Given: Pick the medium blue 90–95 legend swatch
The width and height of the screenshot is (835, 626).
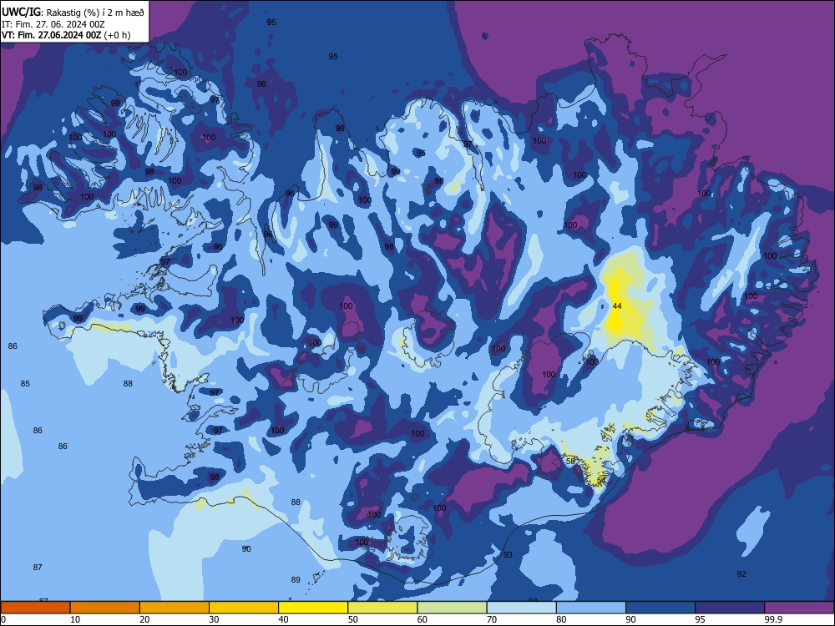Looking at the screenshot, I should pos(660,608).
